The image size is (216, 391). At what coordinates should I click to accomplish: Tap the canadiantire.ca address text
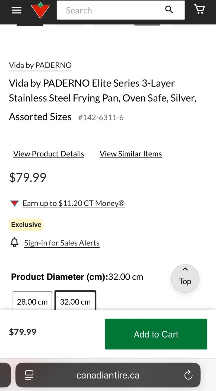[108, 375]
